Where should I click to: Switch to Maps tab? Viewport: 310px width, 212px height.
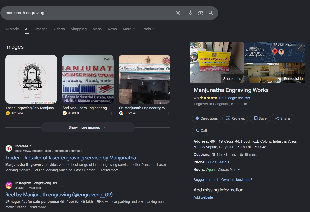(x=97, y=29)
